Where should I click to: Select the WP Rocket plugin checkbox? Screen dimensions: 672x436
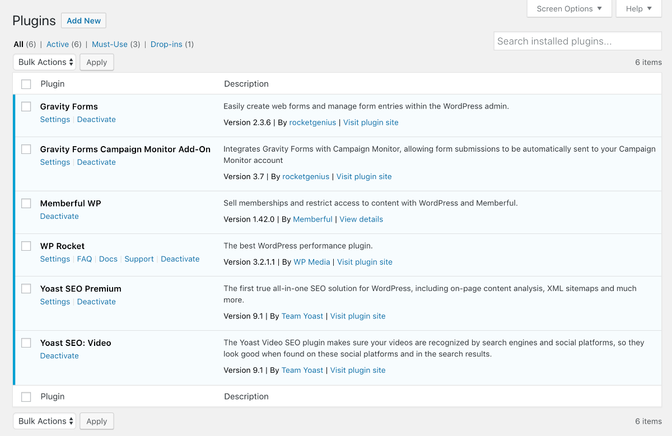[26, 246]
